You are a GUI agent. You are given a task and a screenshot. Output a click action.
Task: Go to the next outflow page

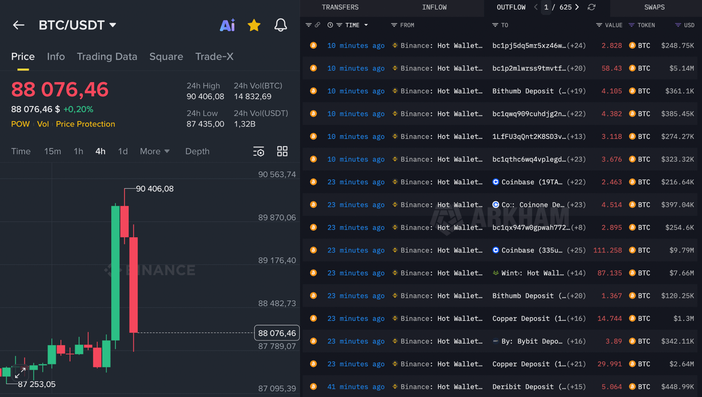(577, 7)
